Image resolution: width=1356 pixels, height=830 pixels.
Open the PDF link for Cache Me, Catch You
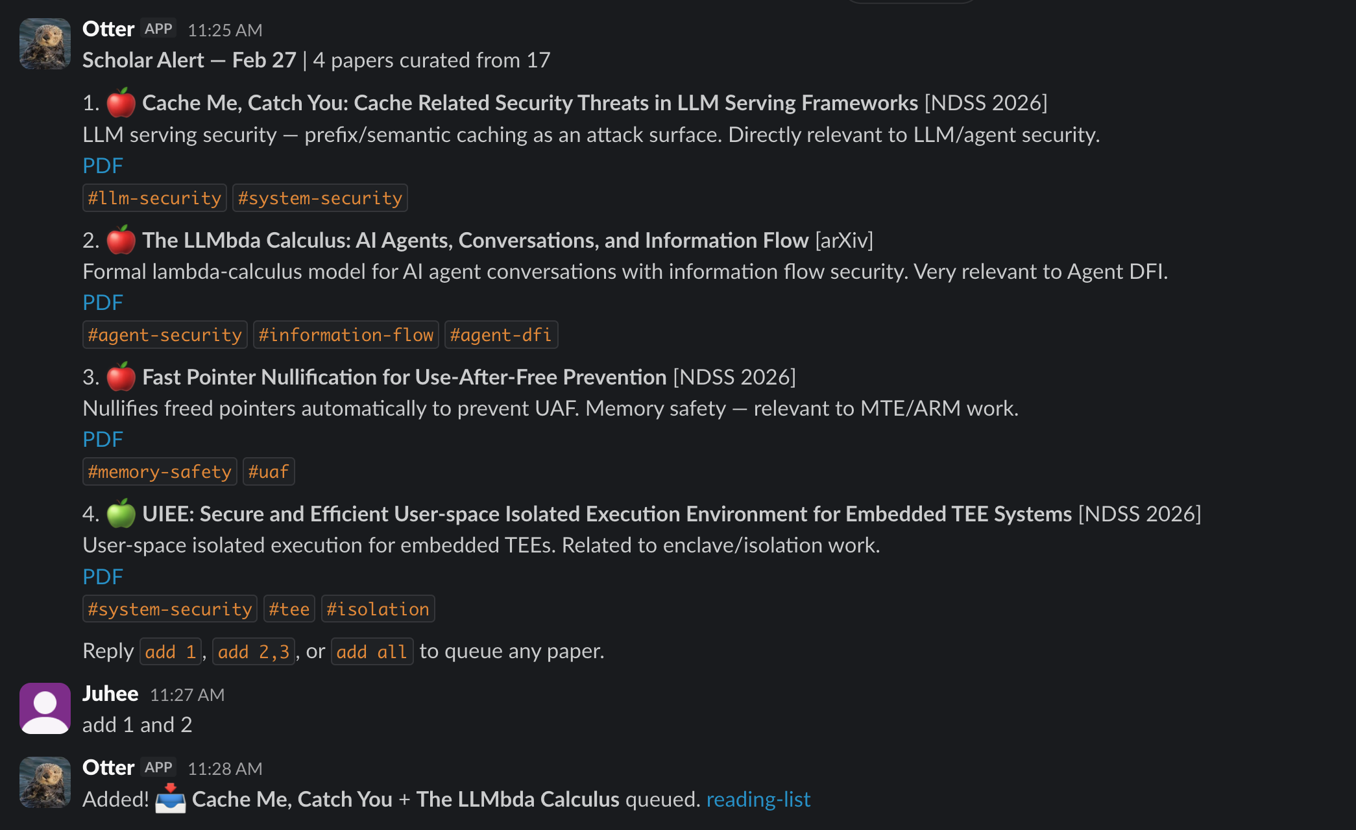[x=103, y=166]
